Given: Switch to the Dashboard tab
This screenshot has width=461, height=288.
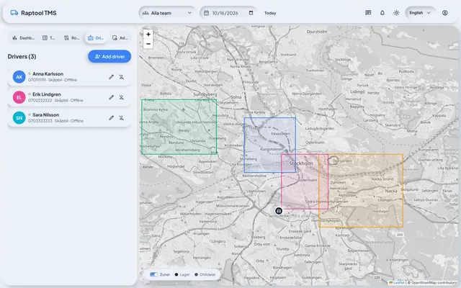Looking at the screenshot, I should click(23, 38).
